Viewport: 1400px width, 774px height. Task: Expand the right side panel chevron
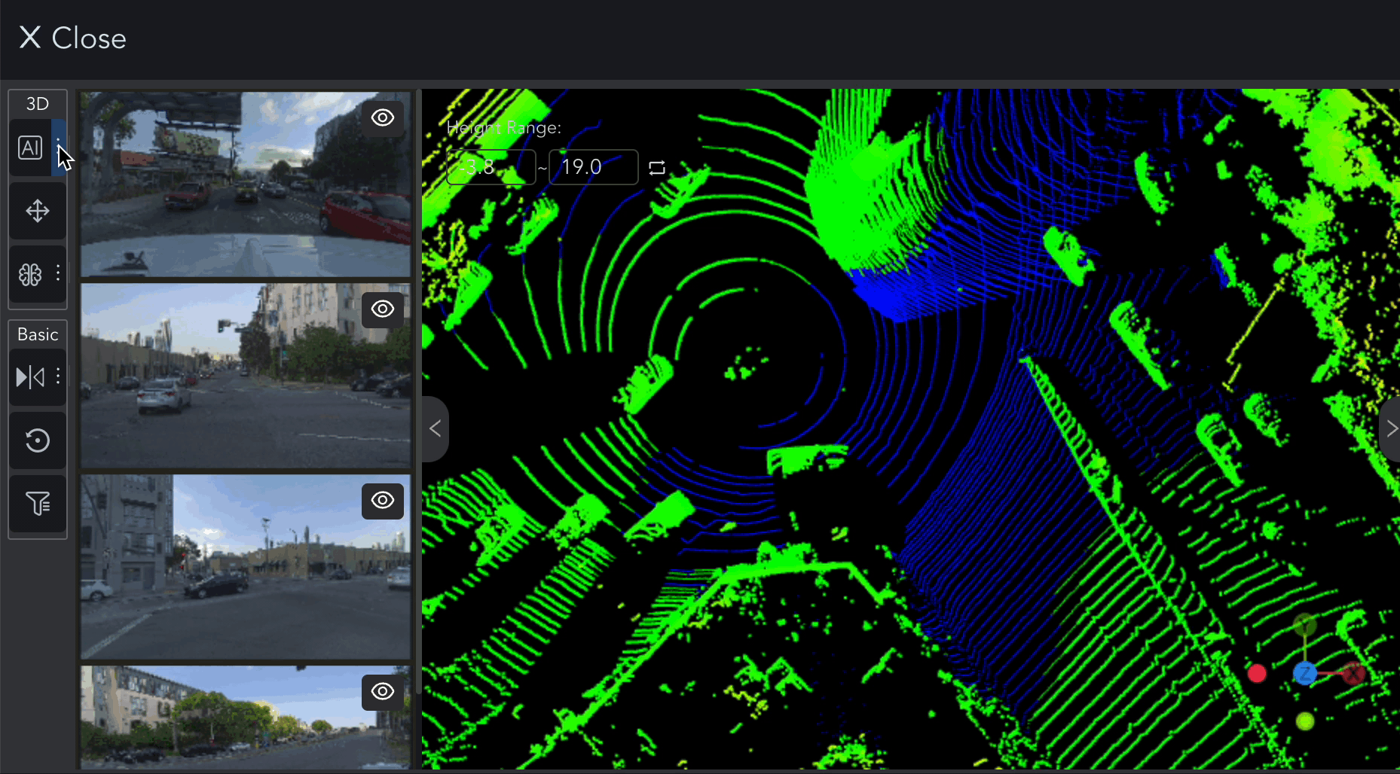click(1390, 429)
